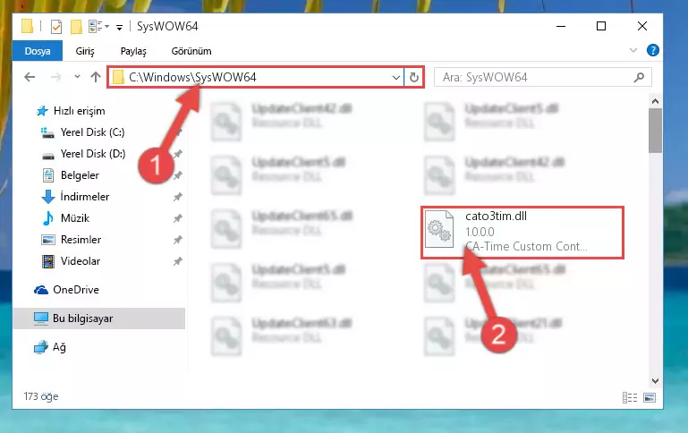Click the Müzik music note icon
This screenshot has height=433, width=688.
point(47,218)
